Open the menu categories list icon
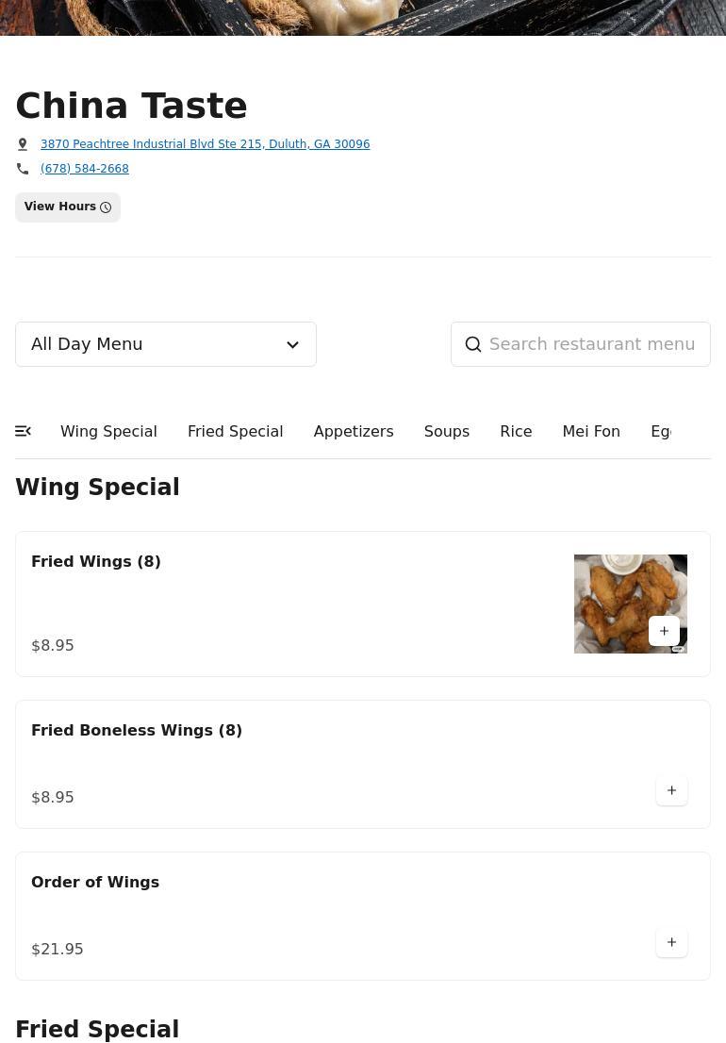 (x=24, y=431)
